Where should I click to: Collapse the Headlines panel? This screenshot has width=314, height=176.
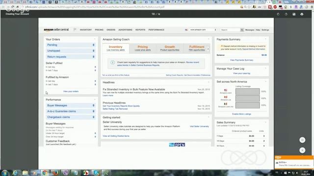[209, 82]
